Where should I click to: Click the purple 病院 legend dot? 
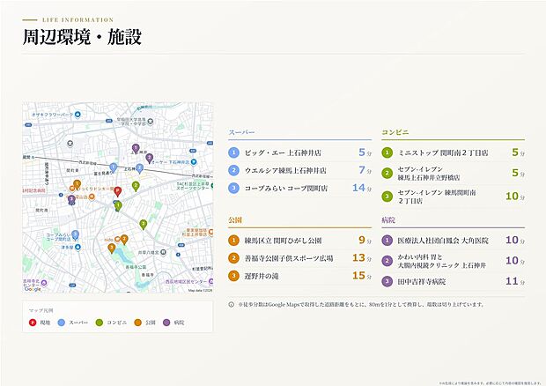166,323
